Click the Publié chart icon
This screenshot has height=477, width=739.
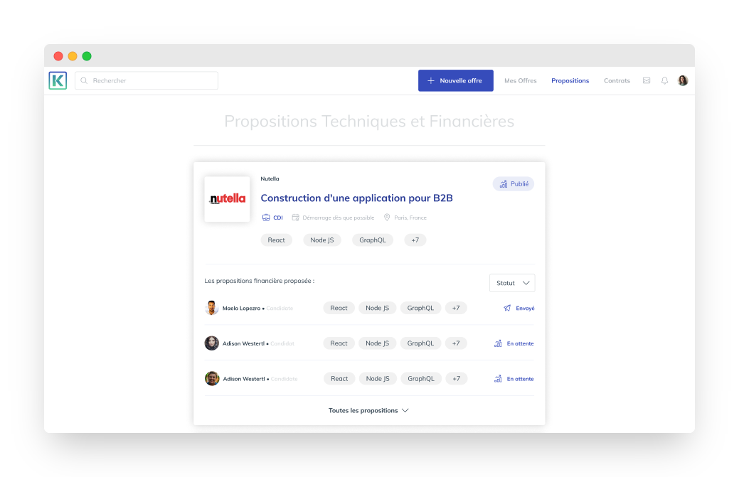(504, 184)
